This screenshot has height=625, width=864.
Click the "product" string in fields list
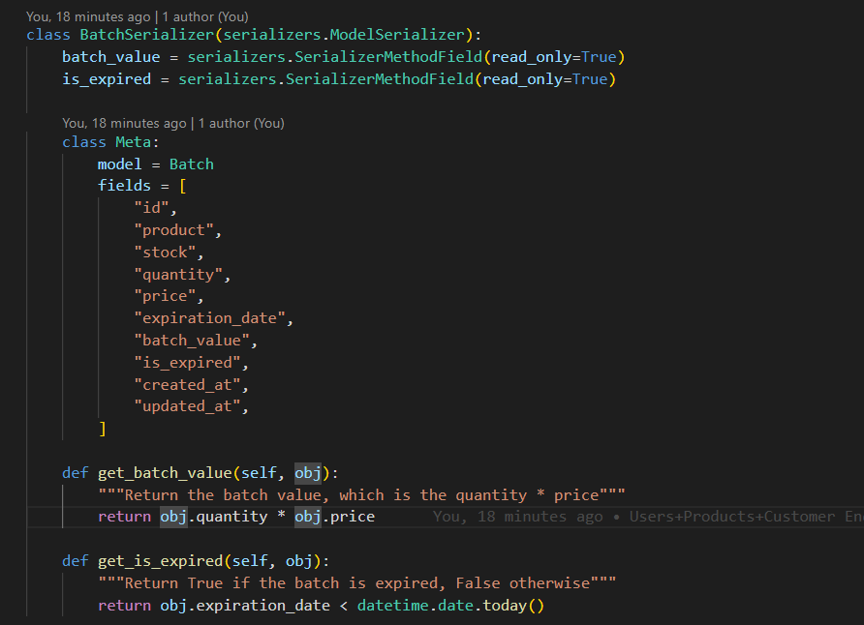coord(177,230)
